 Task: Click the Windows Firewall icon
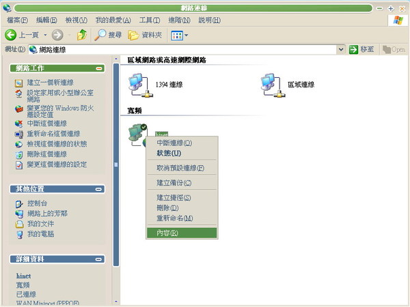click(19, 108)
